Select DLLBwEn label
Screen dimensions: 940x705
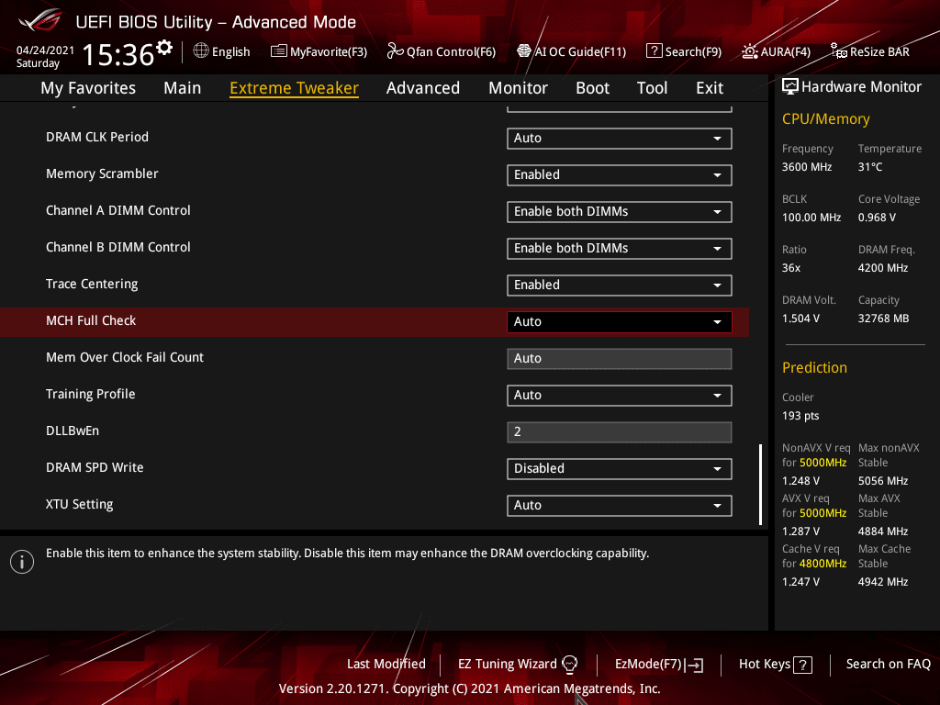[x=73, y=431]
